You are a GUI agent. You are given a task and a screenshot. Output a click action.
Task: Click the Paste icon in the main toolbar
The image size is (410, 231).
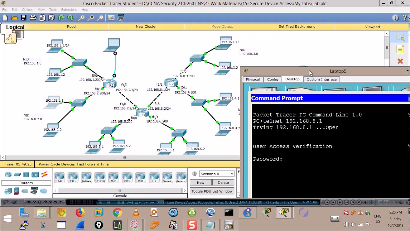(52, 18)
